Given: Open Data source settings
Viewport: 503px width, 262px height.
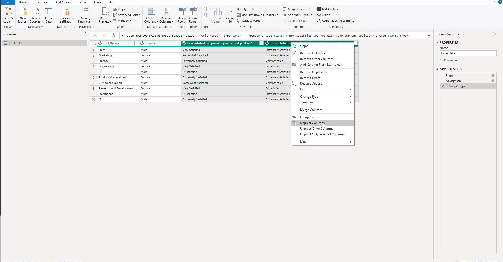Looking at the screenshot, I should (x=65, y=15).
